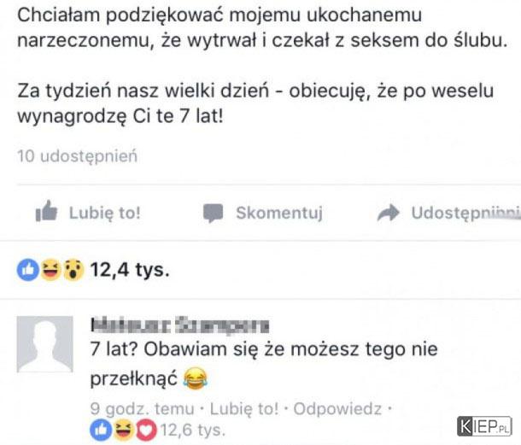Viewport: 521px width, 445px height.
Task: Click the laughing reaction under comment
Action: 123,430
